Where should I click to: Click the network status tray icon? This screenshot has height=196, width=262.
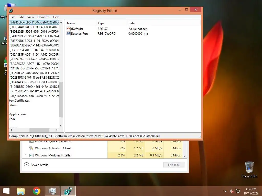(x=238, y=191)
